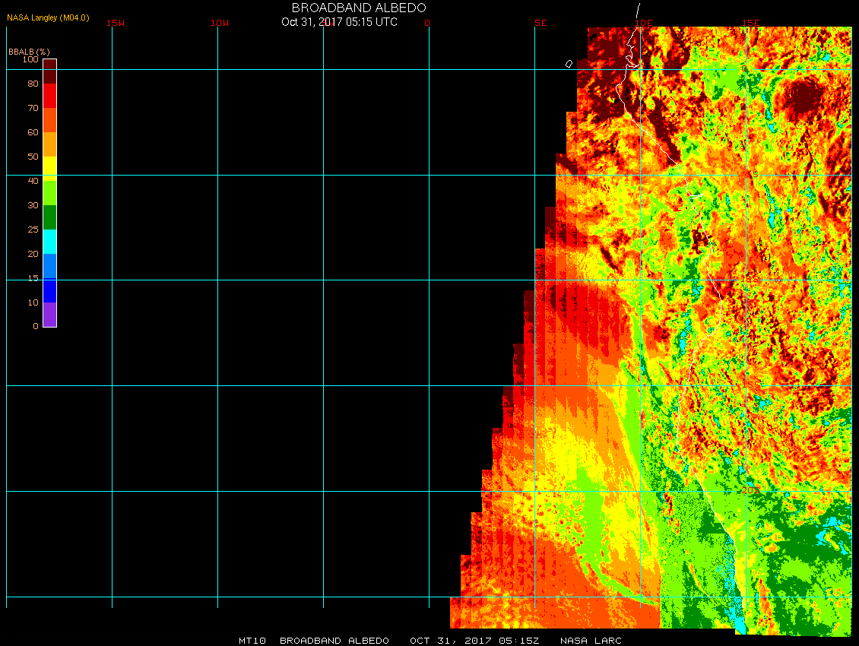Click the red 70–80% legend swatch

(x=49, y=96)
